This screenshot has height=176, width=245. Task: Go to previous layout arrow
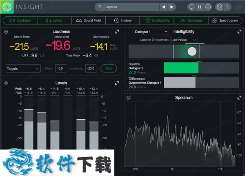tap(163, 7)
